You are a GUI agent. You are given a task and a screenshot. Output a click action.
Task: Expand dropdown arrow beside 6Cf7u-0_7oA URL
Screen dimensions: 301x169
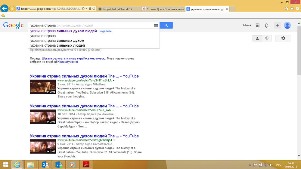coord(113,110)
